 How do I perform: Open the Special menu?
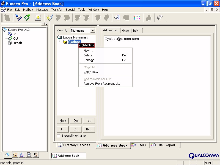70,10
